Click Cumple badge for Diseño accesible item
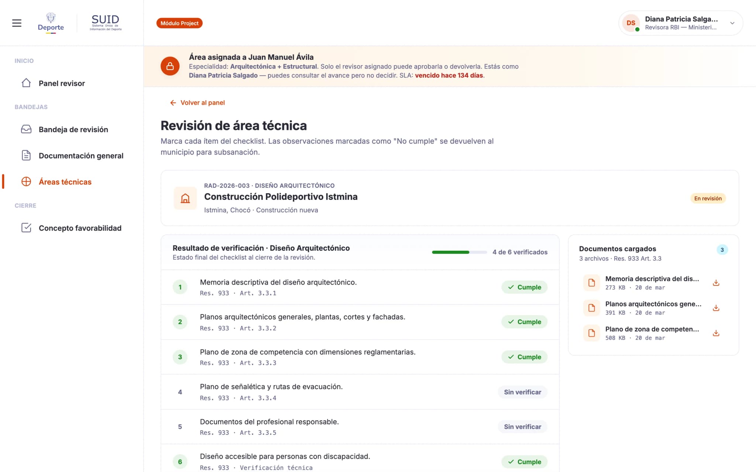 pyautogui.click(x=524, y=461)
